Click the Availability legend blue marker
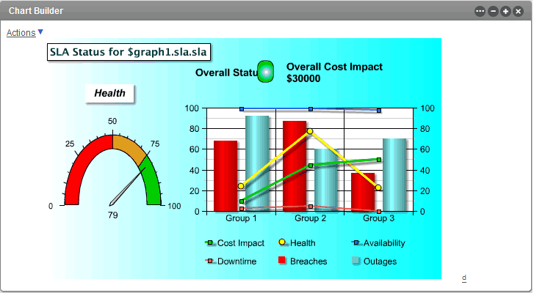The height and width of the screenshot is (293, 534). coord(356,242)
